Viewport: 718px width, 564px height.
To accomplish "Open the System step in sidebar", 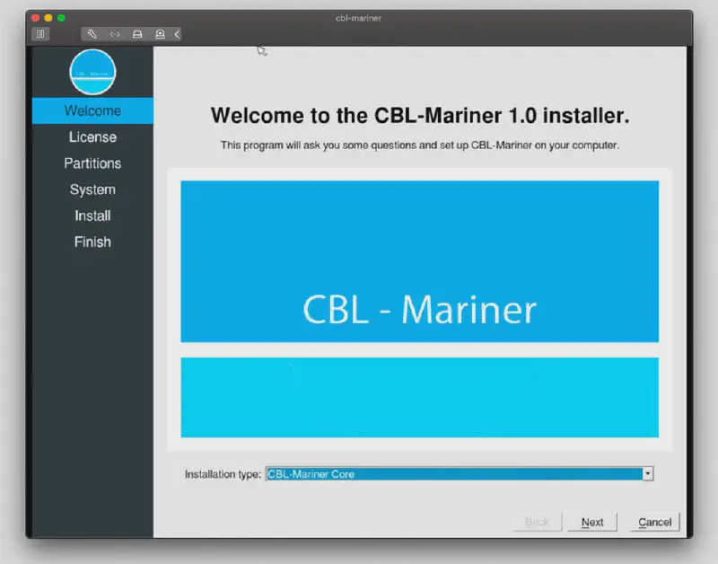I will (x=92, y=189).
